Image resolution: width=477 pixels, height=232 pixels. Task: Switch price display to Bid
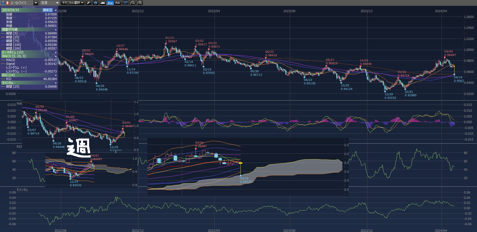110,3
